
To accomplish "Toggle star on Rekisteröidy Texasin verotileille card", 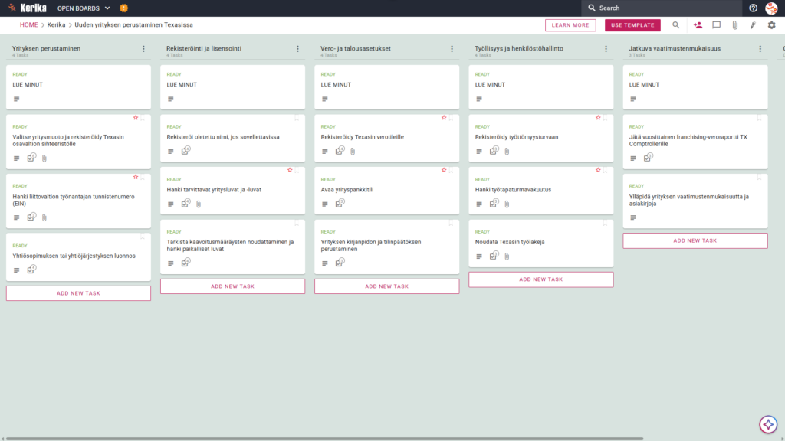I will (444, 117).
